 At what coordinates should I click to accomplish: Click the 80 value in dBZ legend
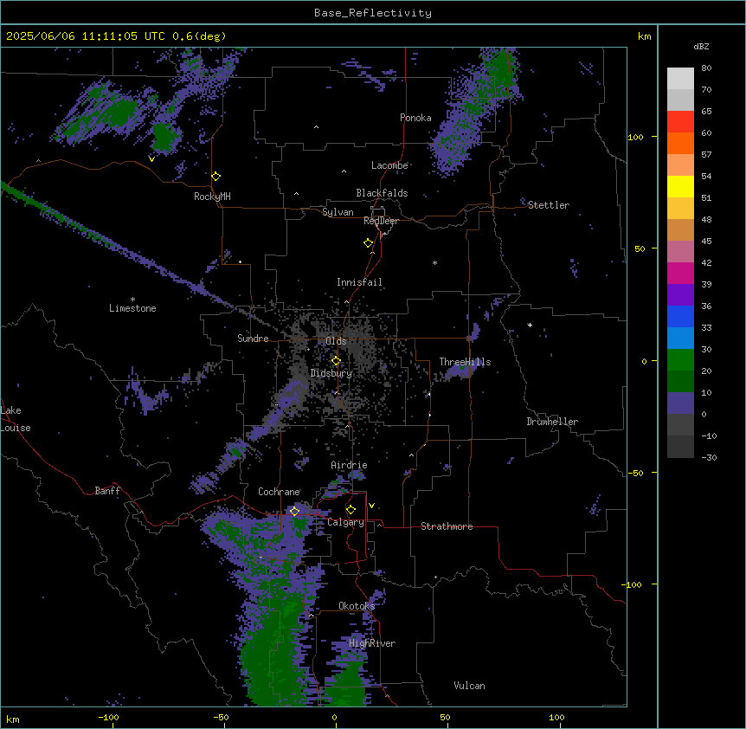click(706, 68)
